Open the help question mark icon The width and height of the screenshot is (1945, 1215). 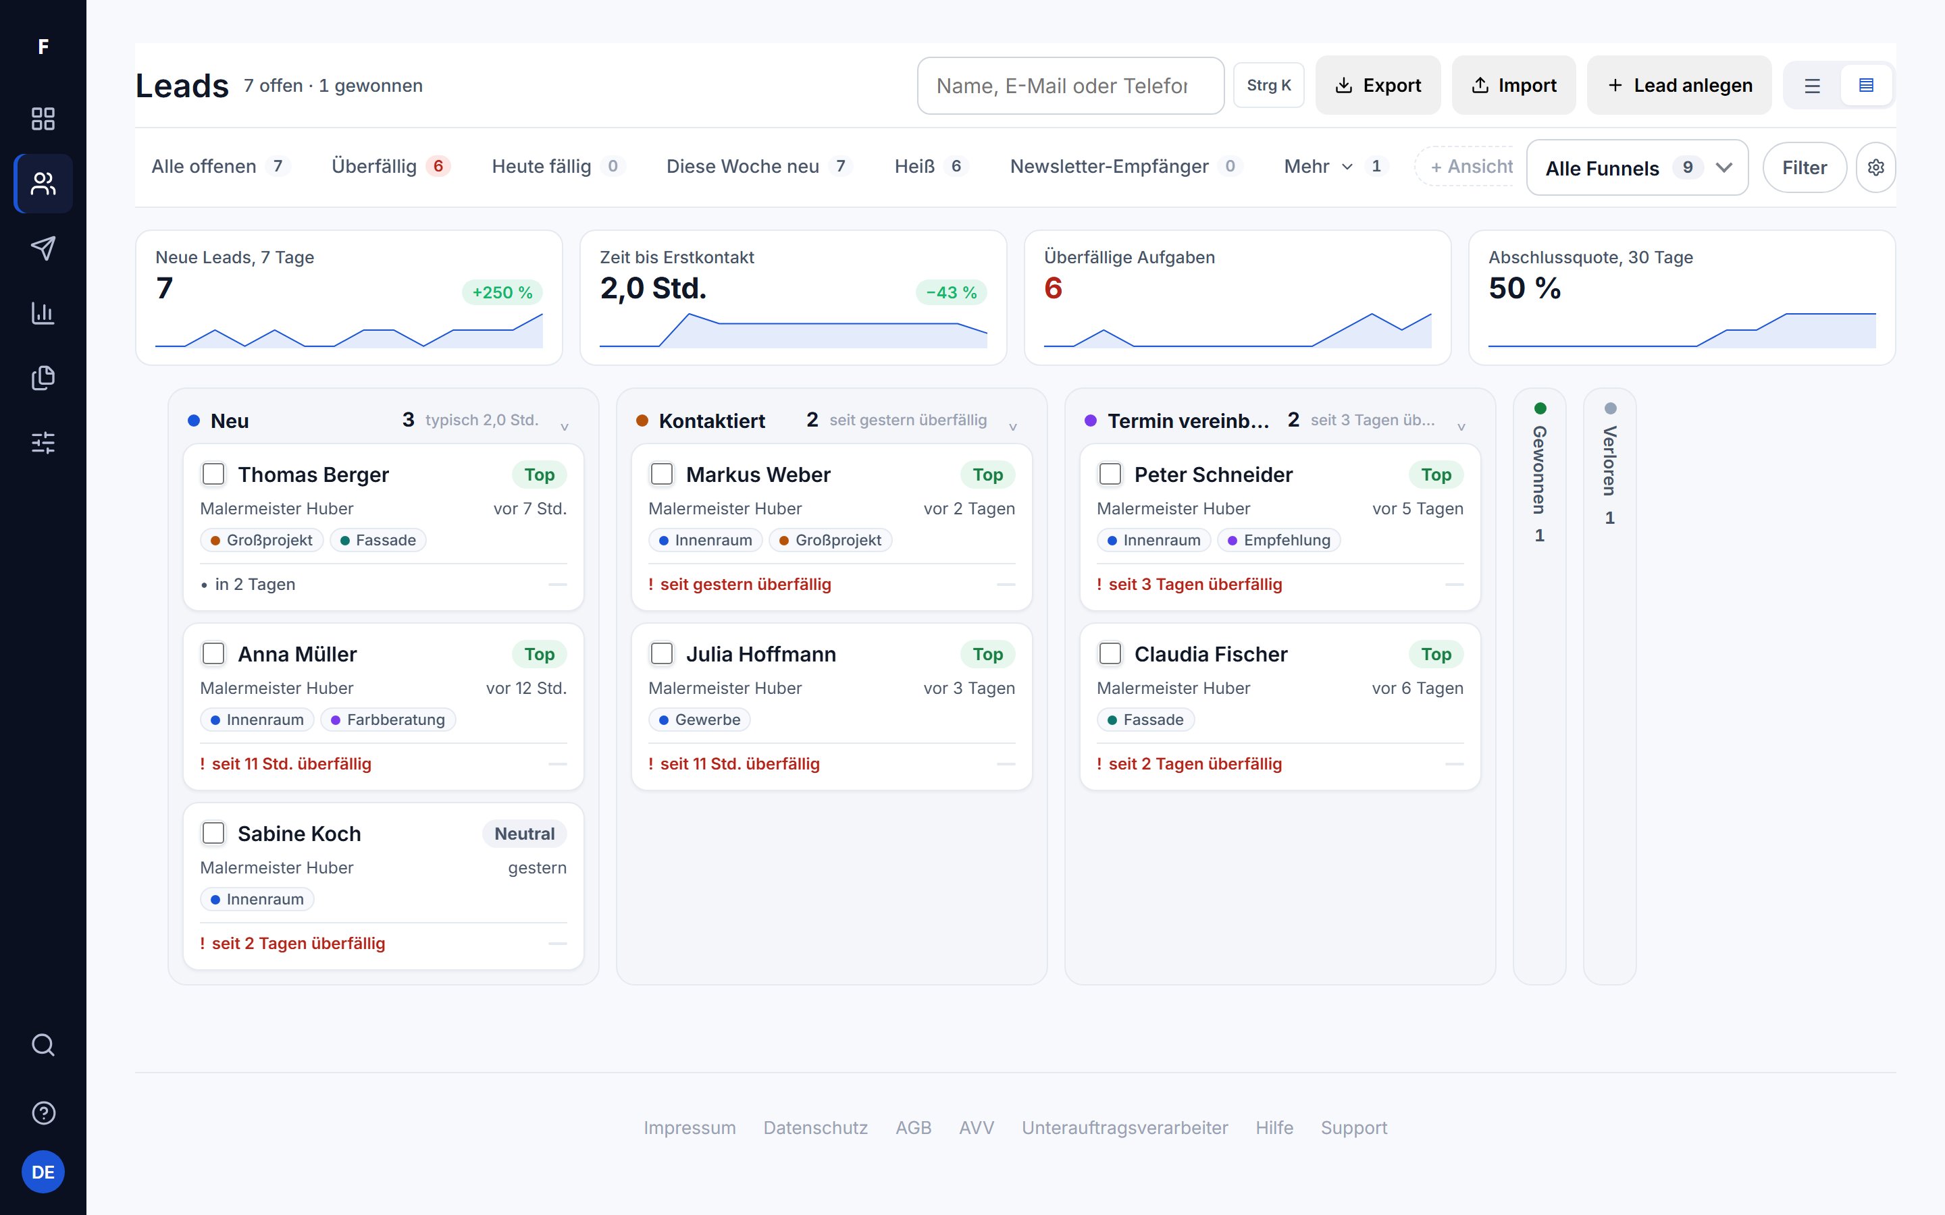(x=43, y=1113)
